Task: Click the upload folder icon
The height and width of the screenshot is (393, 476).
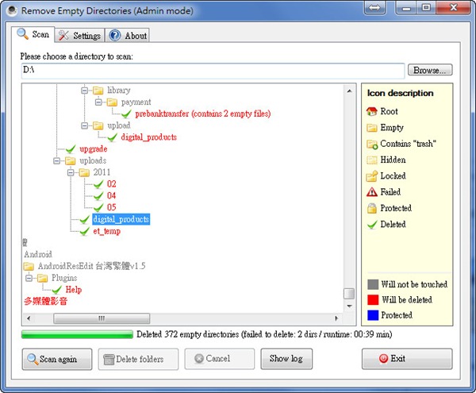Action: 98,125
